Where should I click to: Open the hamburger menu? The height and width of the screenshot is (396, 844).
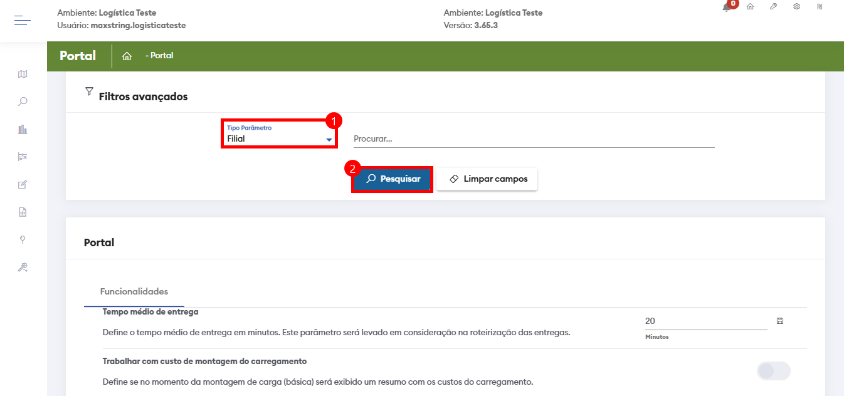(x=23, y=21)
